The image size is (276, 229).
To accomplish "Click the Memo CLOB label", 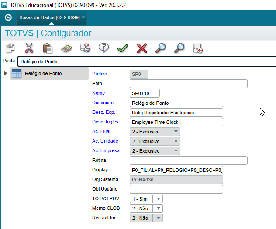I will (106, 208).
